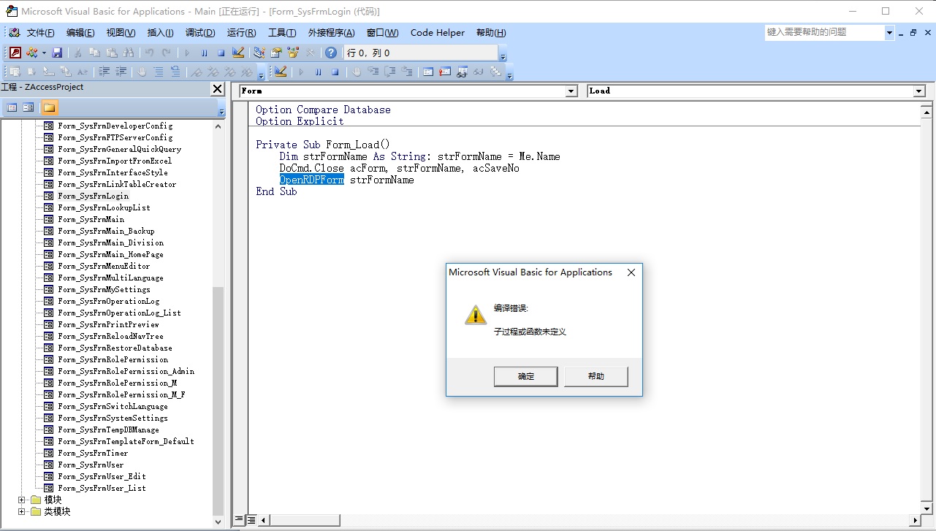Click the Paste clipboard icon

click(x=112, y=53)
